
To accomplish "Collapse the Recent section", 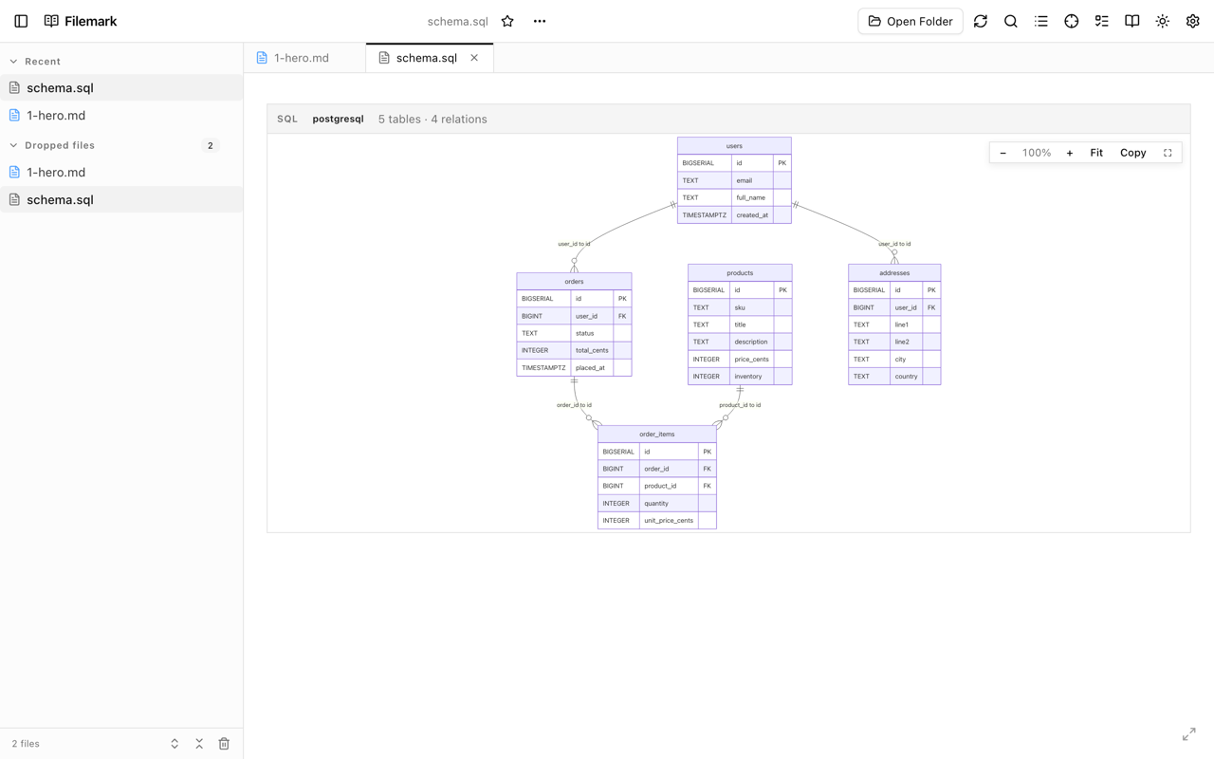I will point(13,62).
